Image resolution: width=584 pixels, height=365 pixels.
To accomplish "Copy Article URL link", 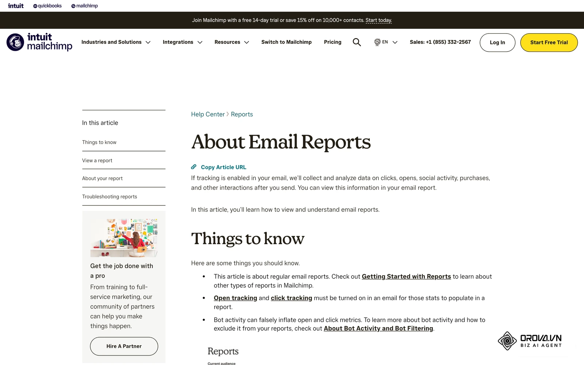I will coord(223,167).
